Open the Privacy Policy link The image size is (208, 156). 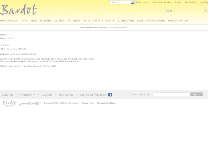(x=88, y=103)
